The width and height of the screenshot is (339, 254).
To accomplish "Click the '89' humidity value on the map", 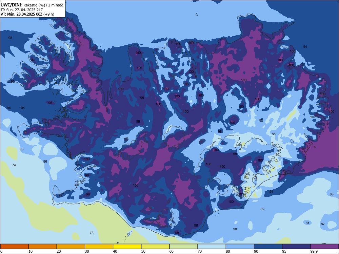I will click(x=262, y=209).
